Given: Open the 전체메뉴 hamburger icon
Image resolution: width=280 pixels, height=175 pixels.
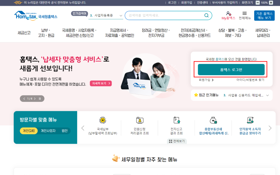Looking at the screenshot, I should click(x=244, y=13).
